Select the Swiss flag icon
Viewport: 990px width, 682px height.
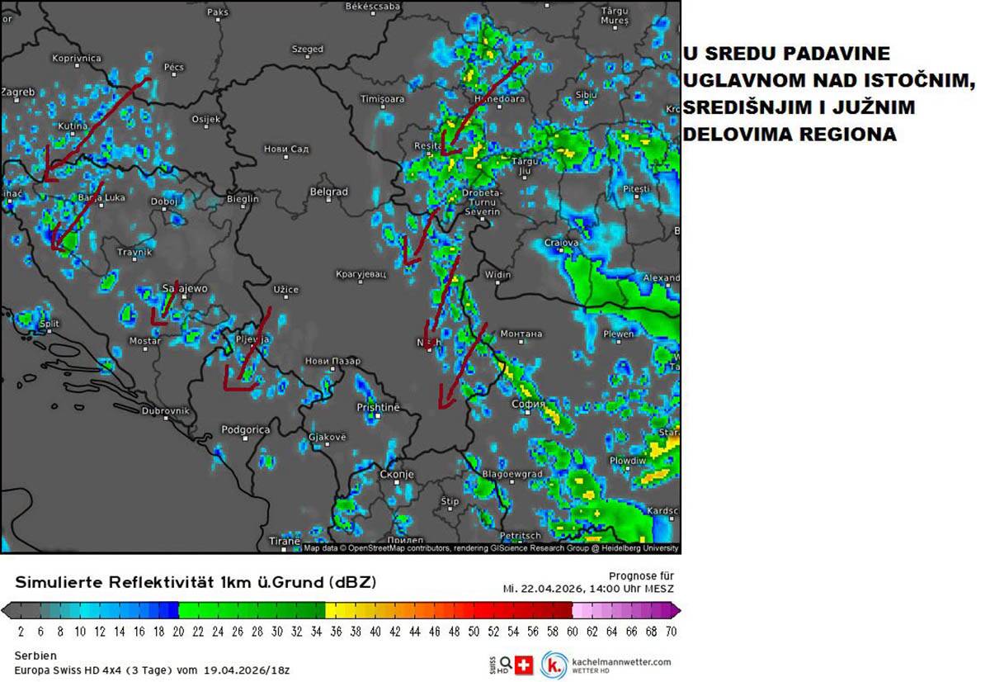pos(524,661)
